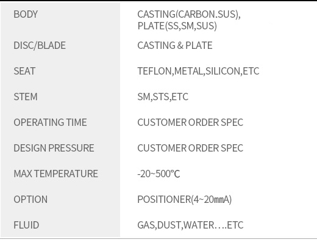Click the DISC/BLADE label
The width and height of the screenshot is (317, 242).
[x=40, y=45]
